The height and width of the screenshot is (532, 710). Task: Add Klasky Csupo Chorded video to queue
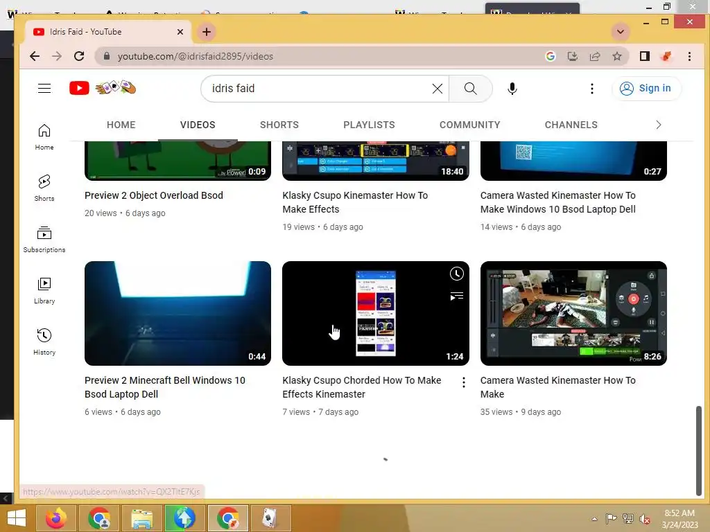pyautogui.click(x=456, y=296)
